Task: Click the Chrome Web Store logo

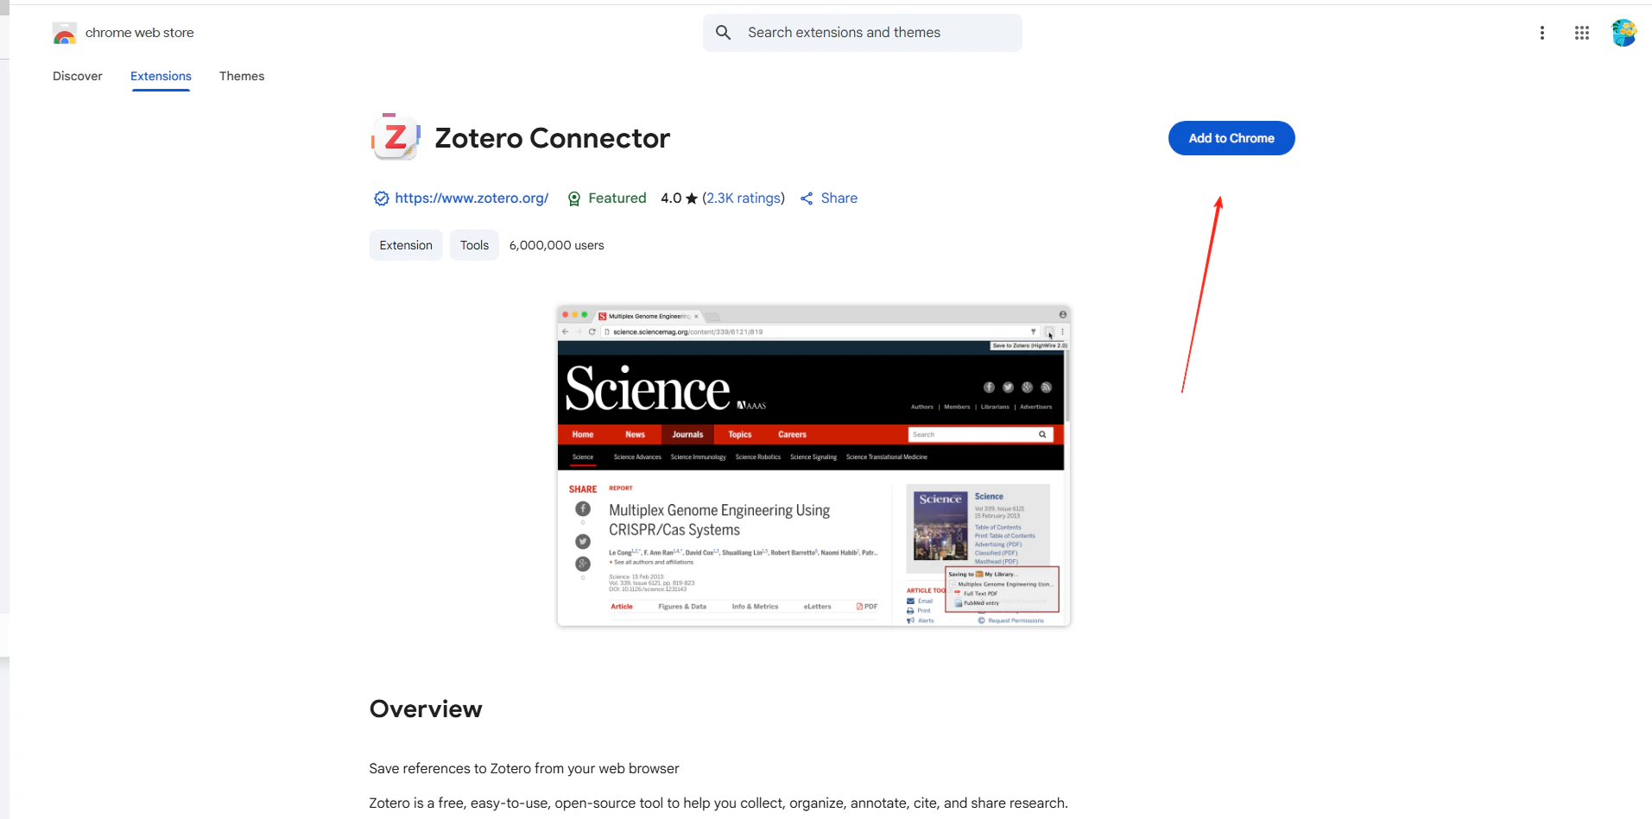Action: tap(65, 32)
